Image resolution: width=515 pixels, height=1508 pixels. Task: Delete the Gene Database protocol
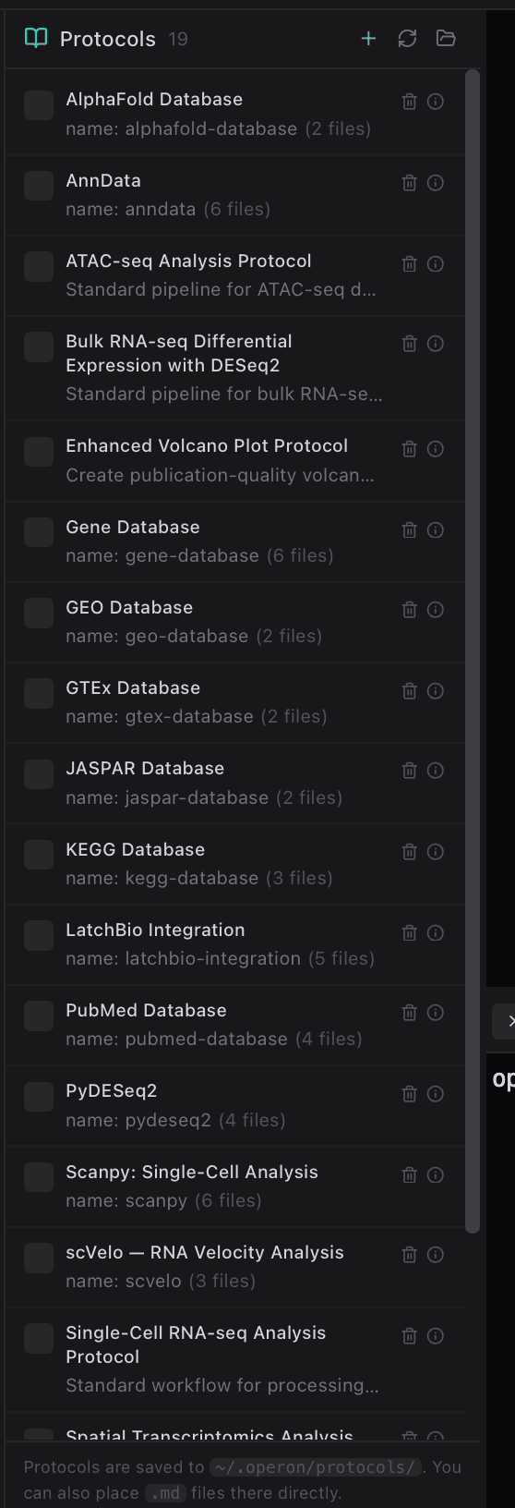(410, 530)
